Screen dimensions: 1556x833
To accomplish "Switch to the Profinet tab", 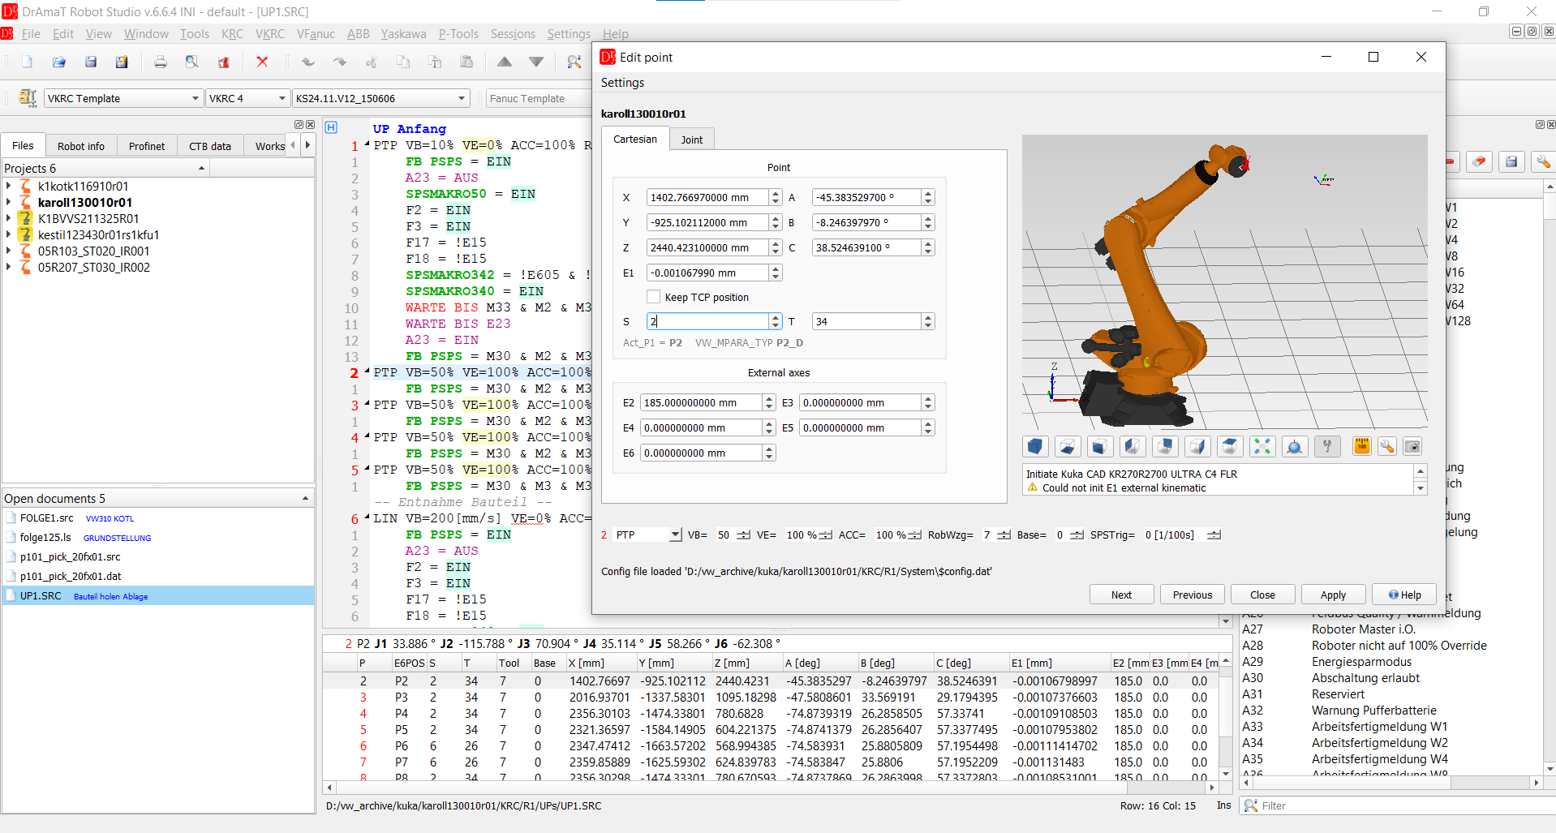I will tap(147, 146).
